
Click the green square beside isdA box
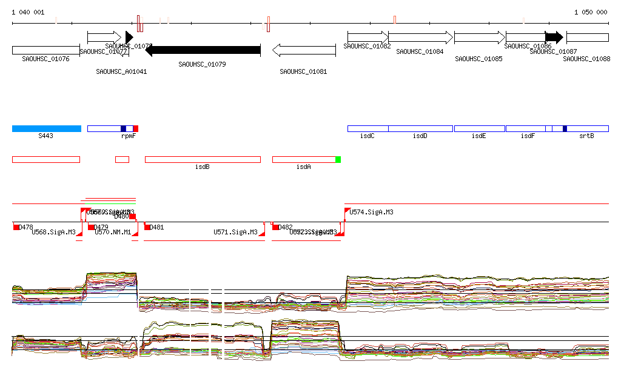click(338, 160)
